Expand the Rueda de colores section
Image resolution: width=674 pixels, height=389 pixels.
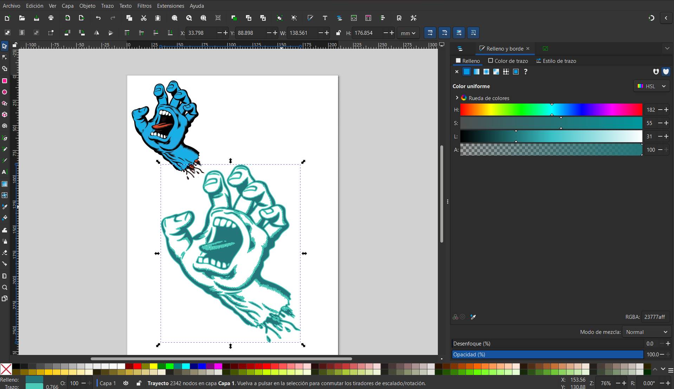[456, 98]
